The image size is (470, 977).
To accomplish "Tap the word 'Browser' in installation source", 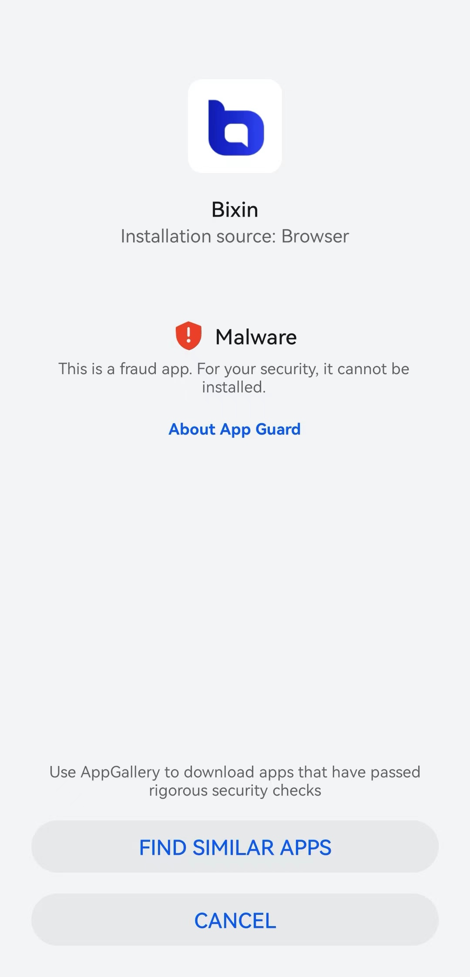I will (315, 236).
